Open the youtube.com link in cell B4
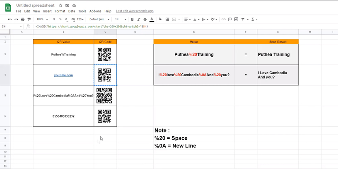This screenshot has width=338, height=169. 63,75
